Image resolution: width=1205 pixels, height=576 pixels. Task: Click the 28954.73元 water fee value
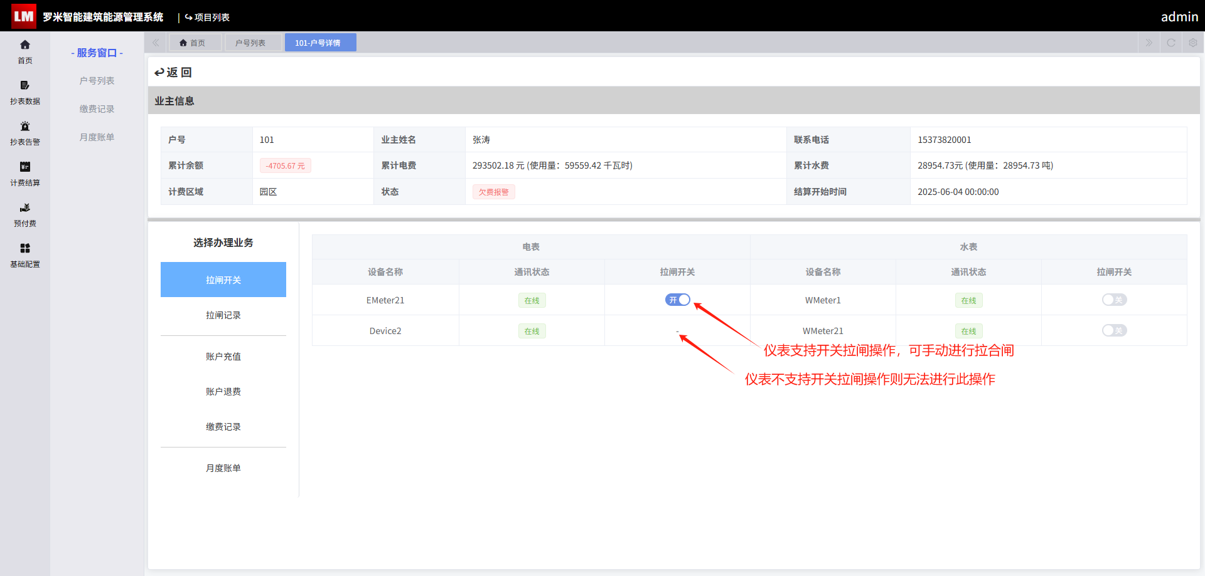(985, 165)
